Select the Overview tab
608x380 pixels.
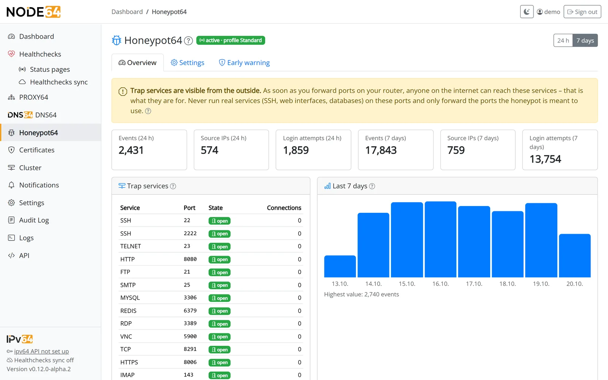tap(138, 63)
